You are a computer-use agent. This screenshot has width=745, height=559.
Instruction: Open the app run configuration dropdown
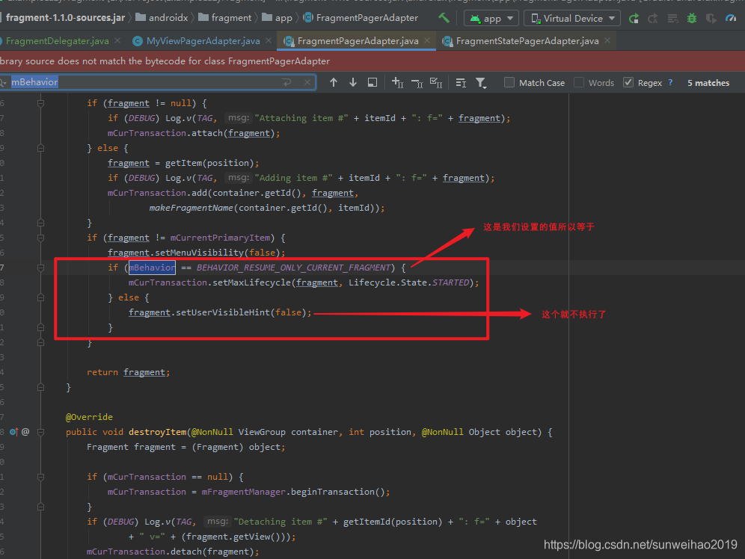pos(491,19)
